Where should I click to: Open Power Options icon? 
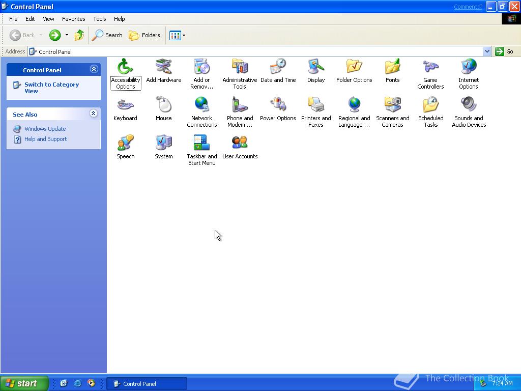coord(278,105)
